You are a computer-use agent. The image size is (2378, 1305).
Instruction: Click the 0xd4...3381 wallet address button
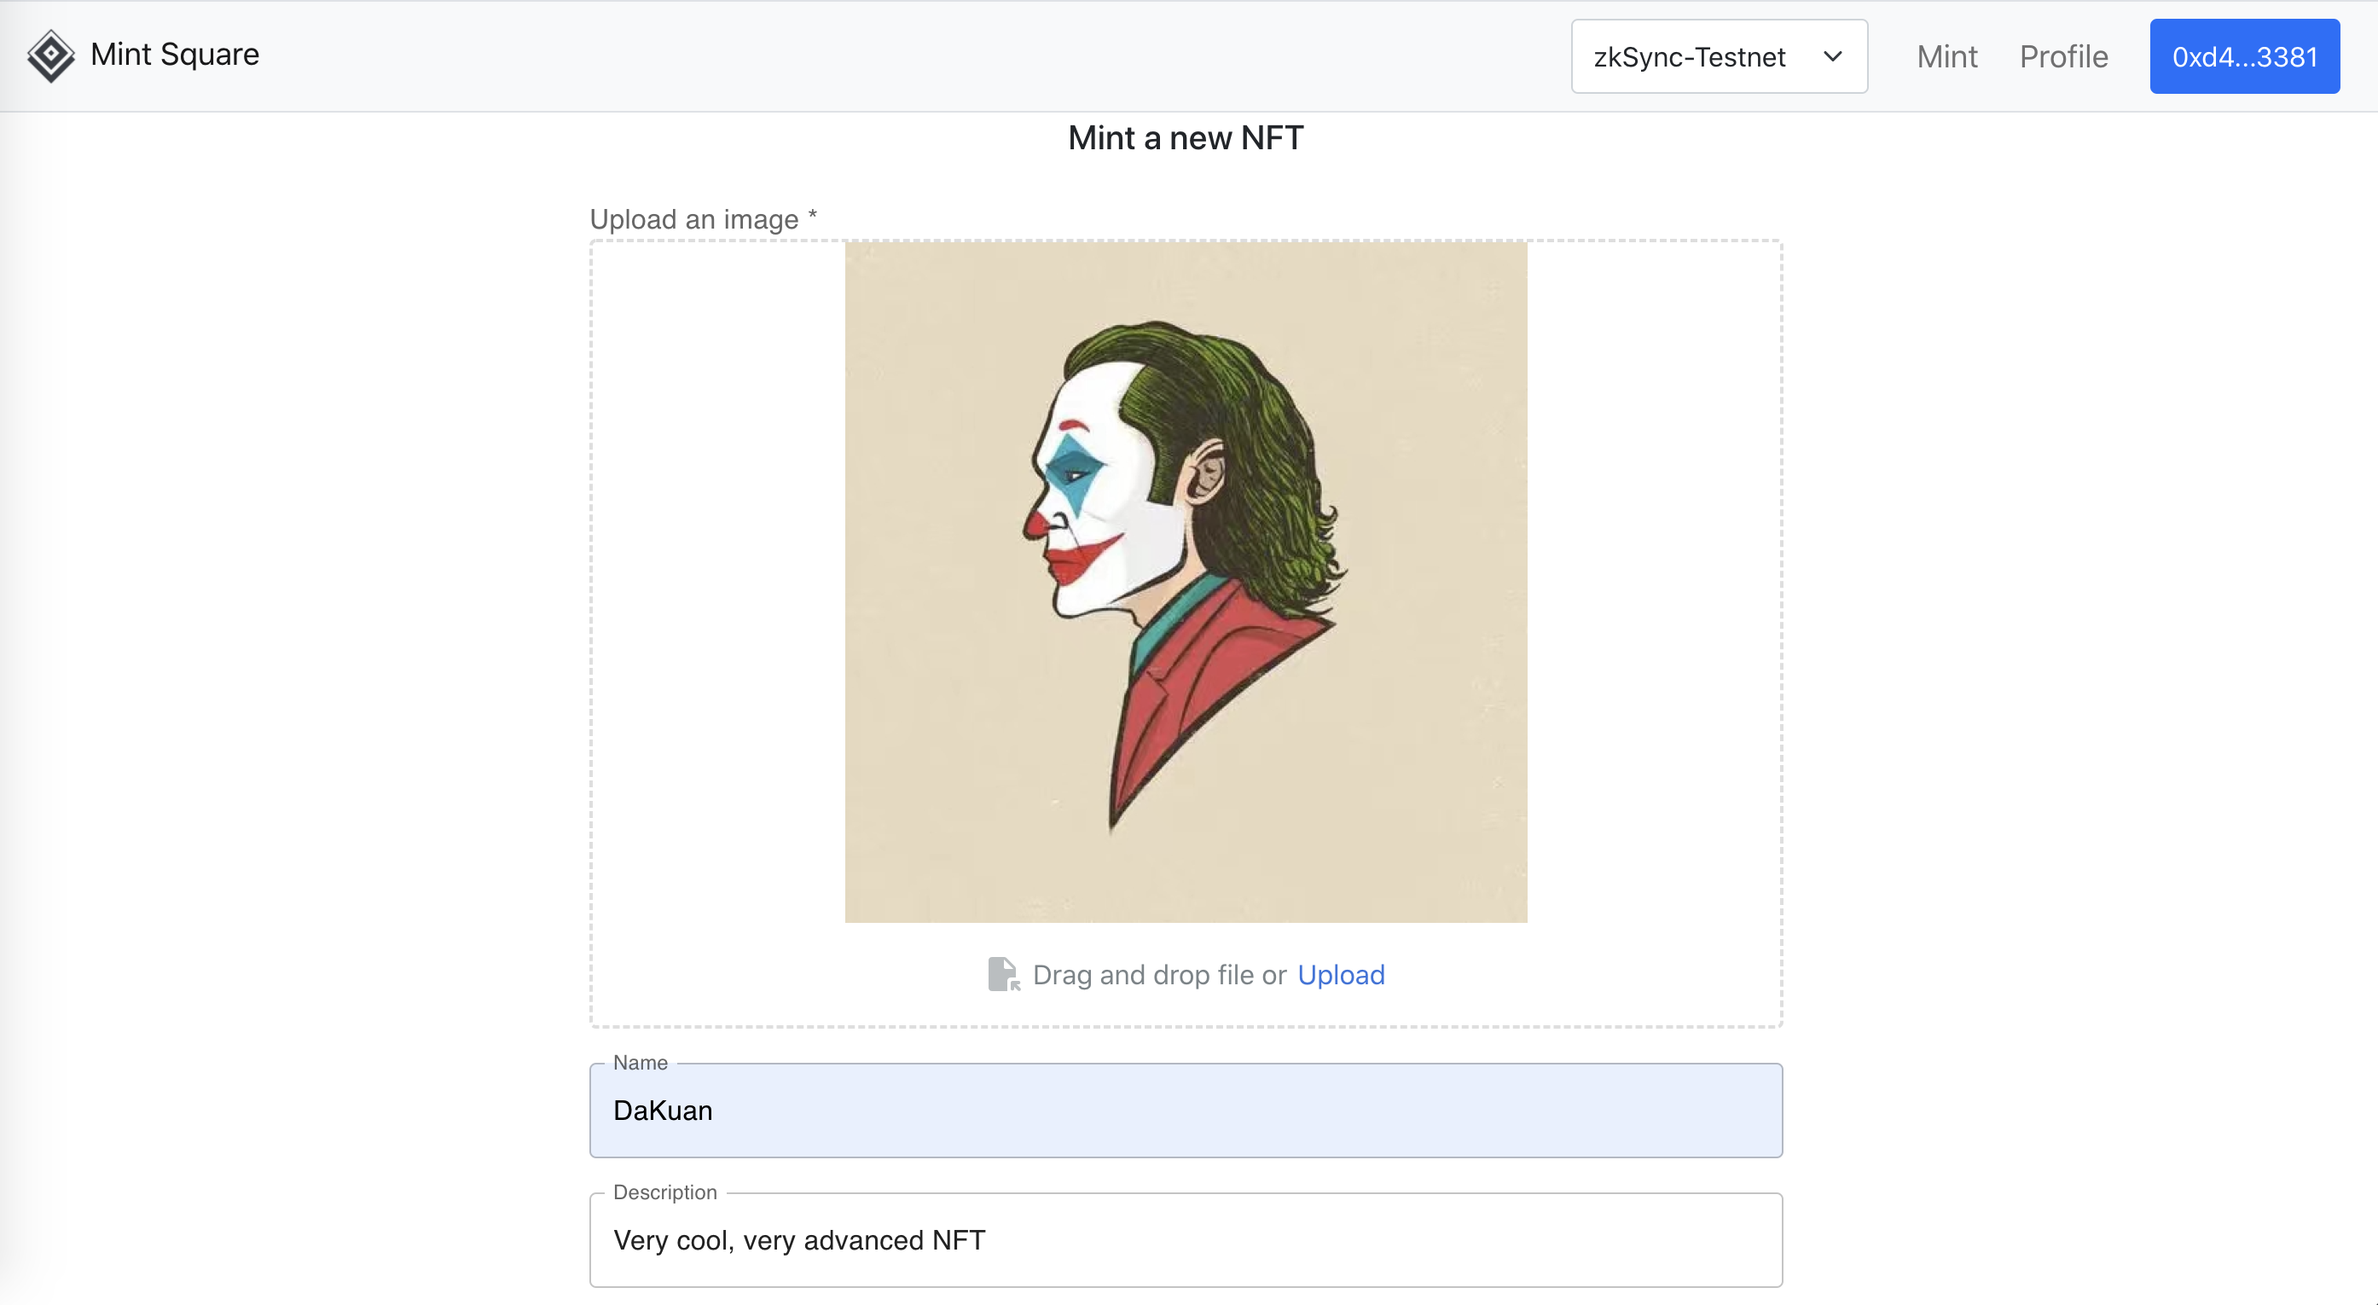pyautogui.click(x=2244, y=56)
